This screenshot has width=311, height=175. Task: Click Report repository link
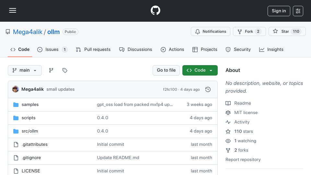coord(243,159)
